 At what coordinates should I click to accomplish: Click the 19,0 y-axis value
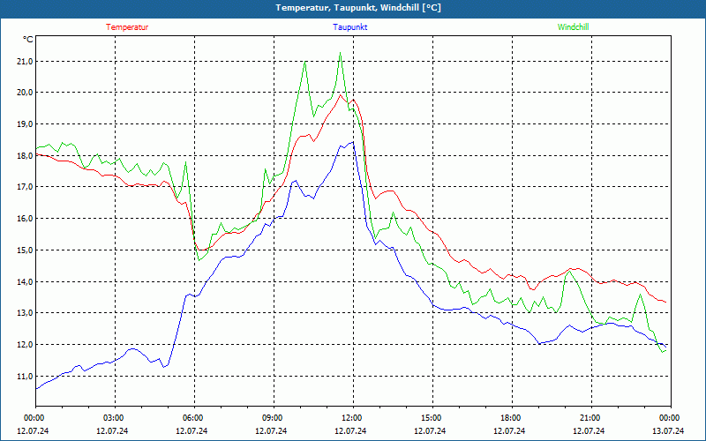pyautogui.click(x=26, y=124)
